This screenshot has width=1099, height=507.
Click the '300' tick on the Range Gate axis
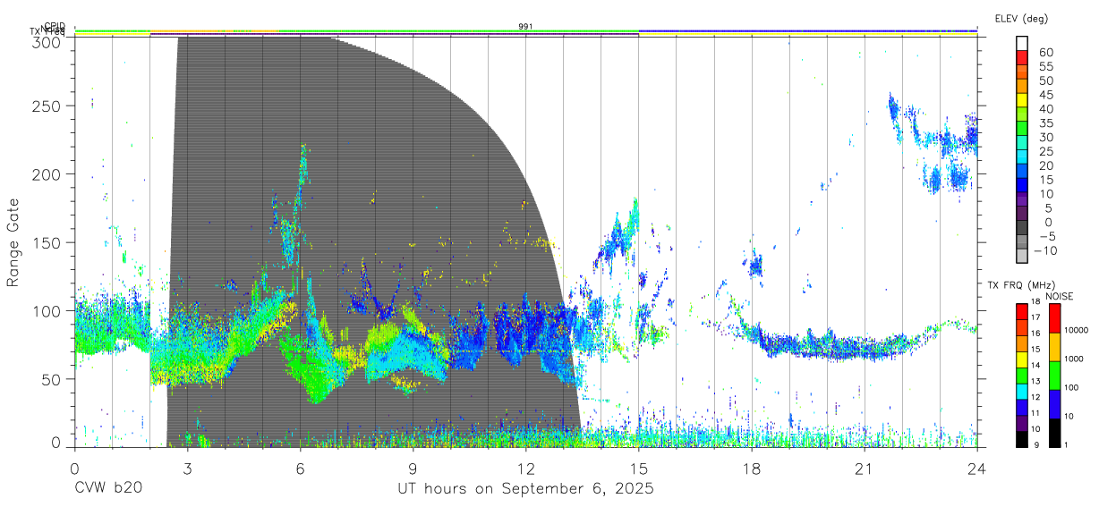(x=47, y=41)
